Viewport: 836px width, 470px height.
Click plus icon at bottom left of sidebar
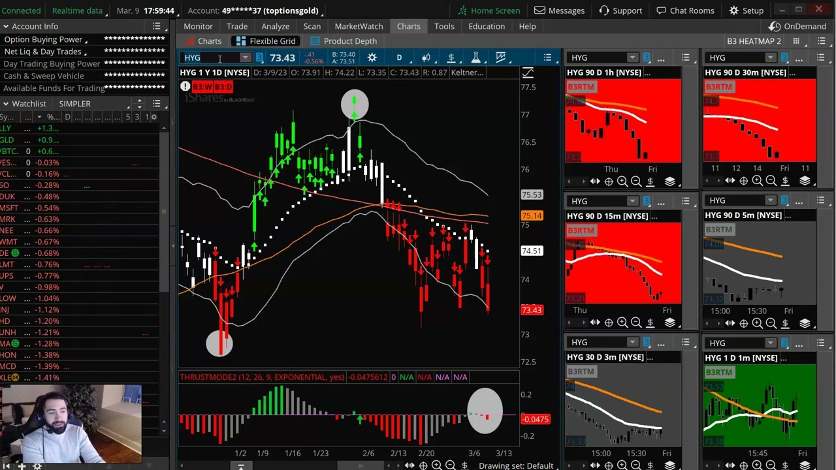point(22,465)
